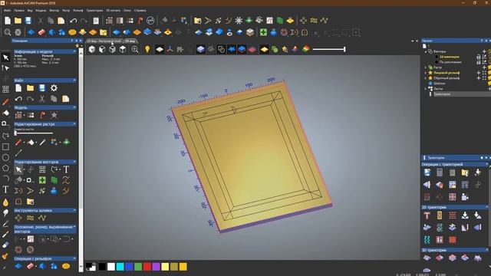Click the primary/secondary color indicator in the bottom palette
The height and width of the screenshot is (276, 491).
pyautogui.click(x=91, y=267)
